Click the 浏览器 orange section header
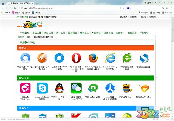Viewport: 174px width, 121px height. pyautogui.click(x=85, y=48)
